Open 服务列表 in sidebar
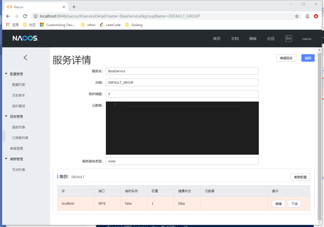324x227 pixels. [19, 127]
